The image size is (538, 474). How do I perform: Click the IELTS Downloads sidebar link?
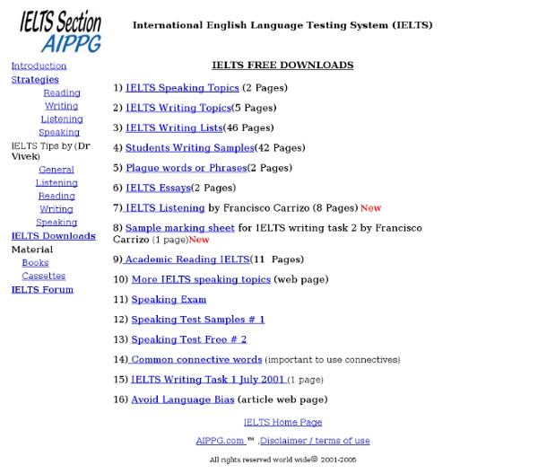pos(54,235)
